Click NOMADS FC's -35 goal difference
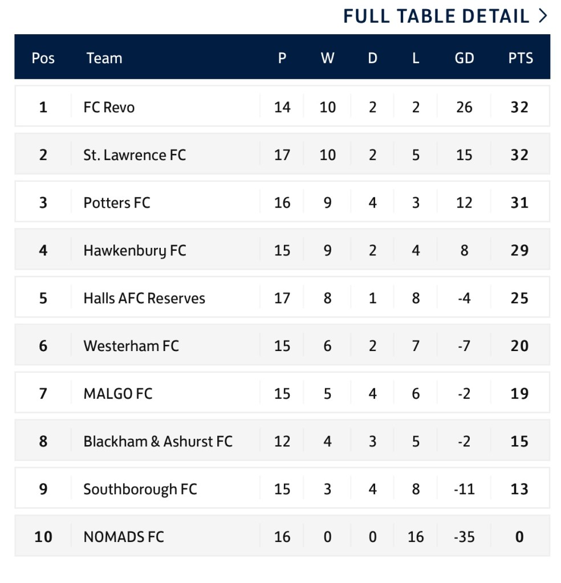Screen dimensions: 561x583 tap(464, 537)
